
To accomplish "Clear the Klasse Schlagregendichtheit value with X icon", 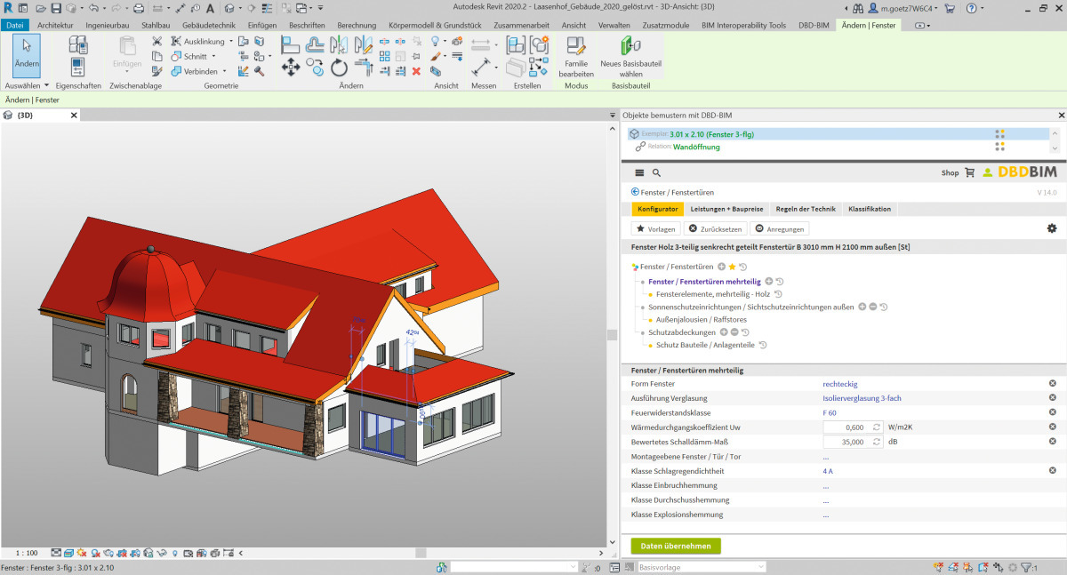I will pos(1052,471).
